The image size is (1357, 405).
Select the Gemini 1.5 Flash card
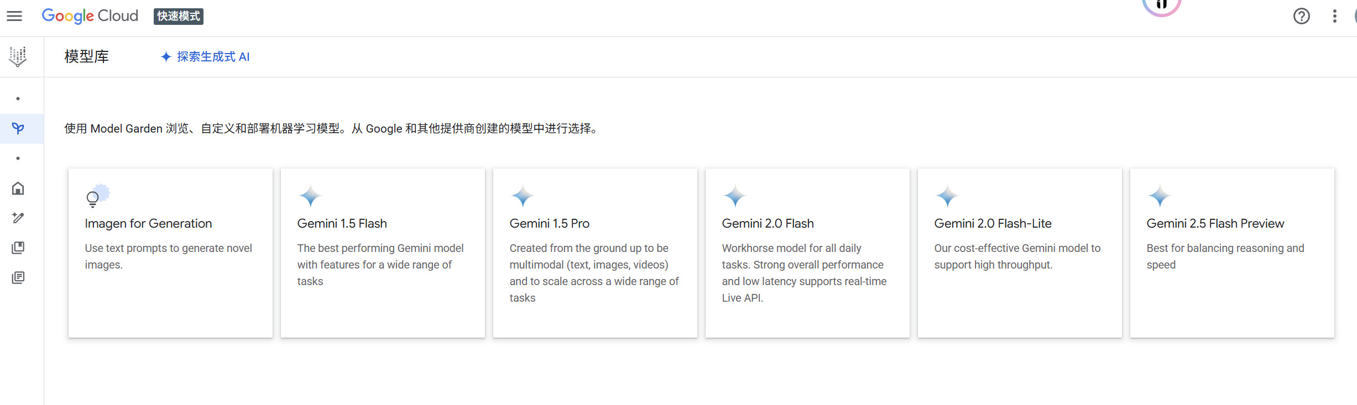pos(383,253)
